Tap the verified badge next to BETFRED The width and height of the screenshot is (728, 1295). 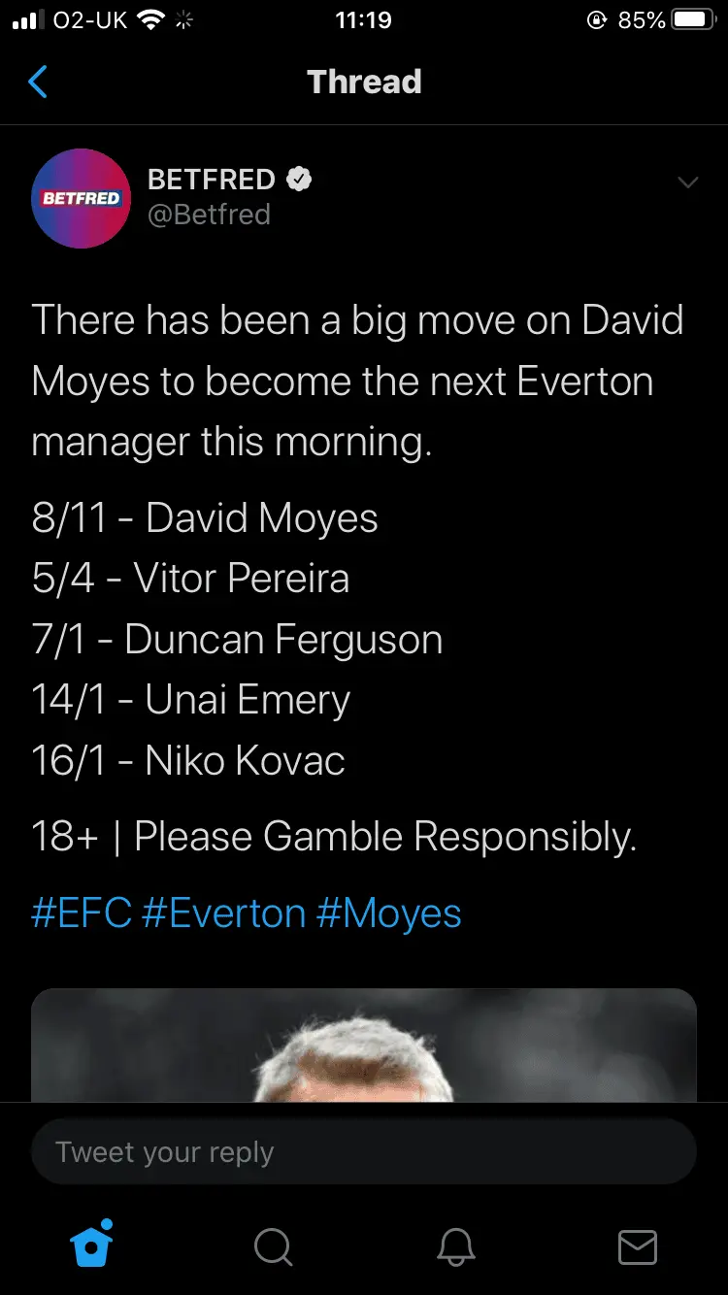(299, 180)
